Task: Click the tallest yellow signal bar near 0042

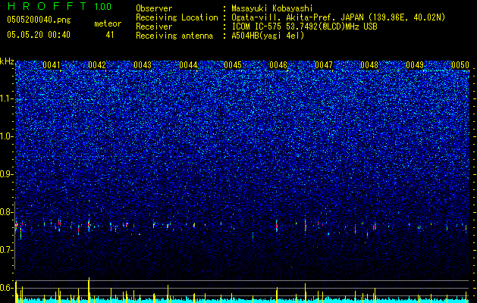Action: 89,289
